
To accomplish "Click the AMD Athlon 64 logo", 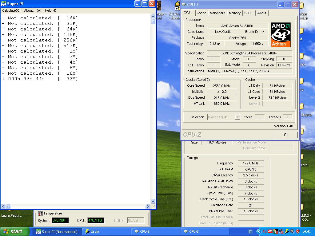I will coord(281,35).
